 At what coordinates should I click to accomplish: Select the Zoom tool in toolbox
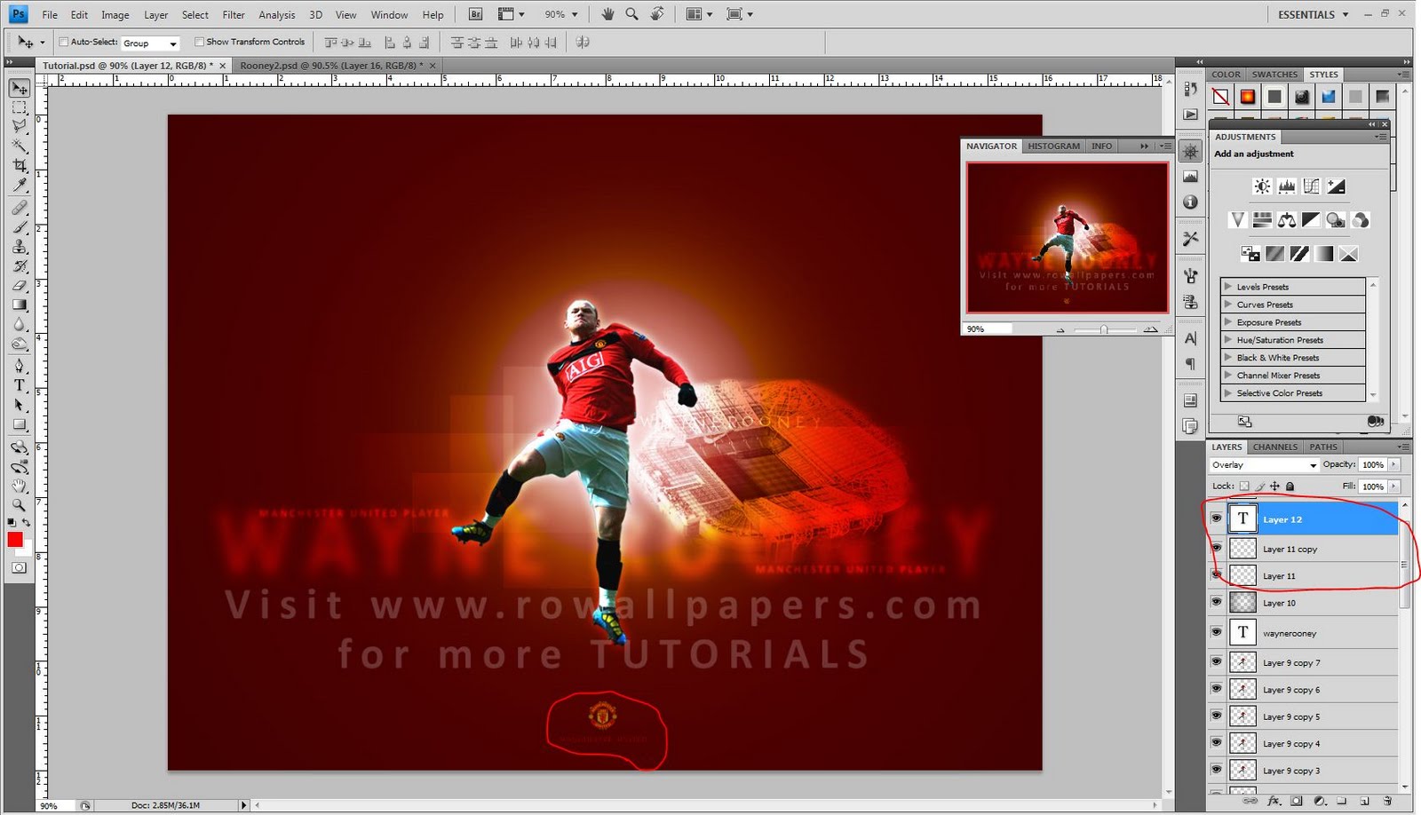pyautogui.click(x=20, y=505)
